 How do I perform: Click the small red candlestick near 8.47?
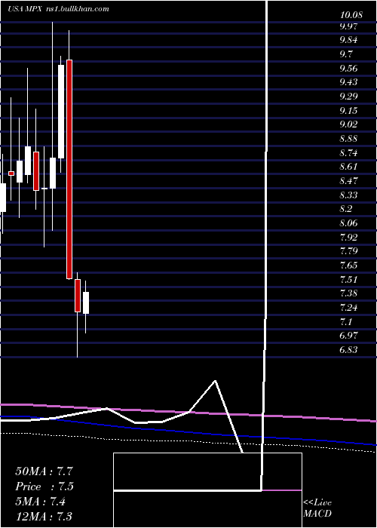coord(11,173)
